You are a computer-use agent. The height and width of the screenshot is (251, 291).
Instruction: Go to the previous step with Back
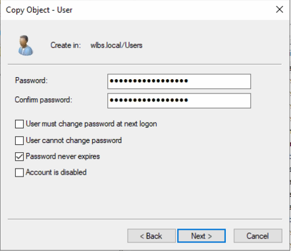pyautogui.click(x=151, y=236)
